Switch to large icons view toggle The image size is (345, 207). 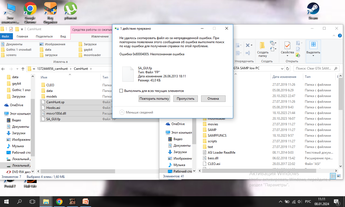338,176
